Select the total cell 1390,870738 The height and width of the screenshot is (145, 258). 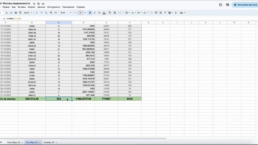(x=83, y=99)
